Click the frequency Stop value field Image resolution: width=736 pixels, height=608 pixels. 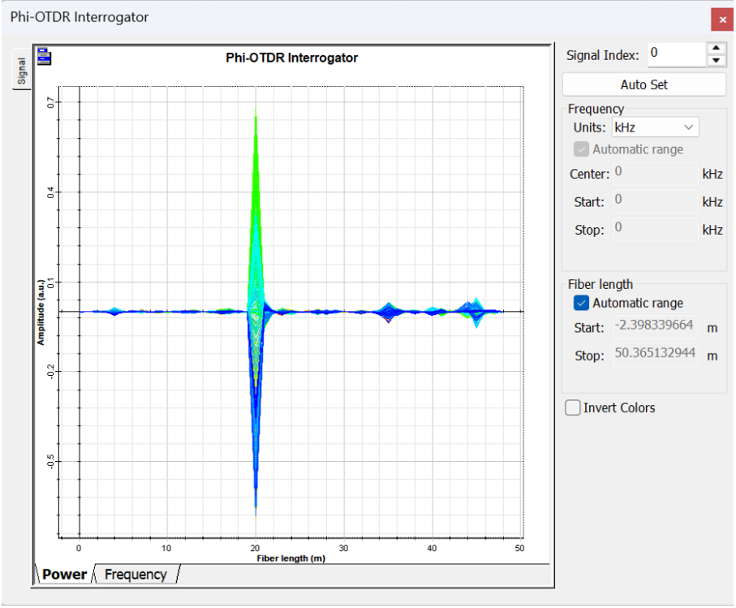point(654,229)
